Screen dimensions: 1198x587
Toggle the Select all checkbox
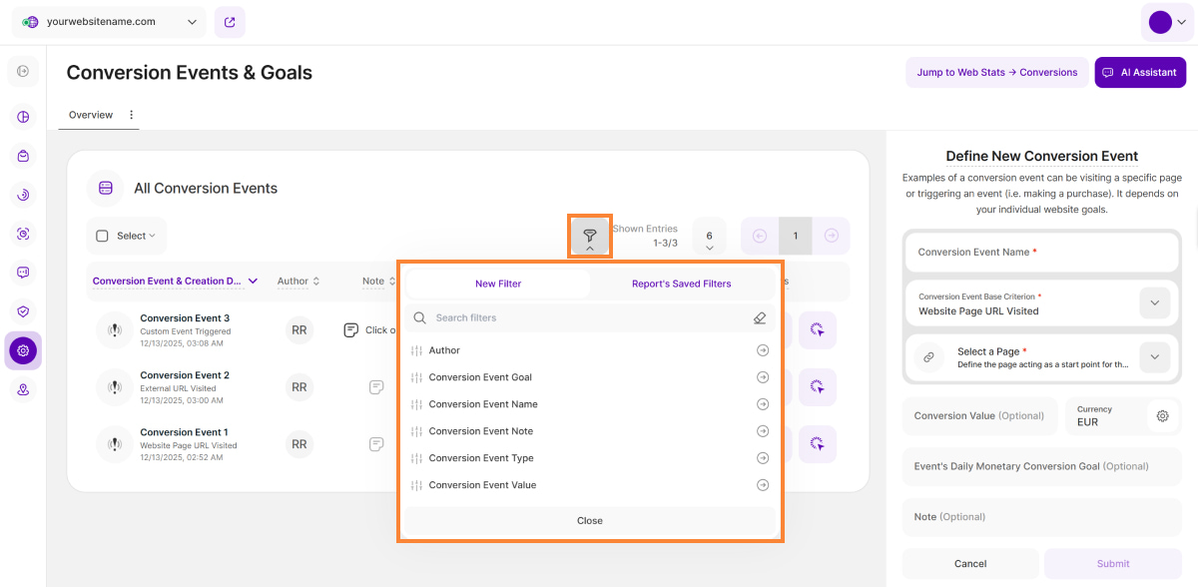102,237
